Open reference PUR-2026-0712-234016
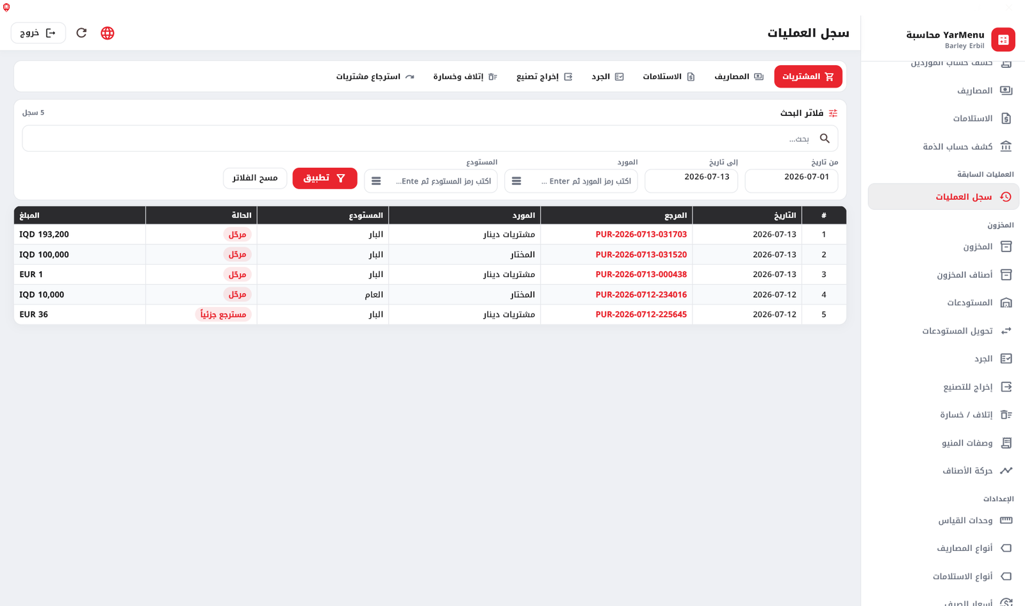 (641, 295)
